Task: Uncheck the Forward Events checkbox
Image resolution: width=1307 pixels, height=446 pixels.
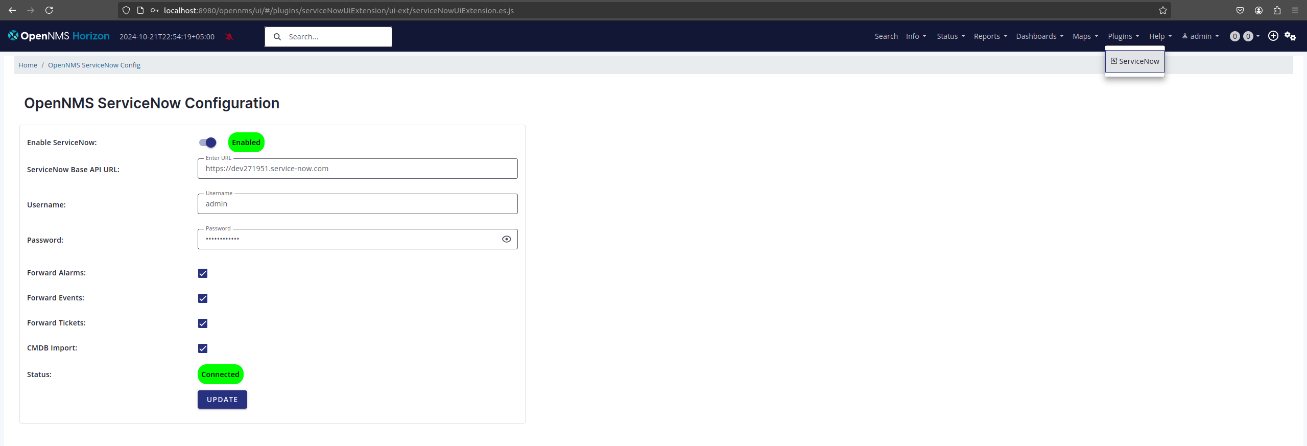Action: click(203, 298)
